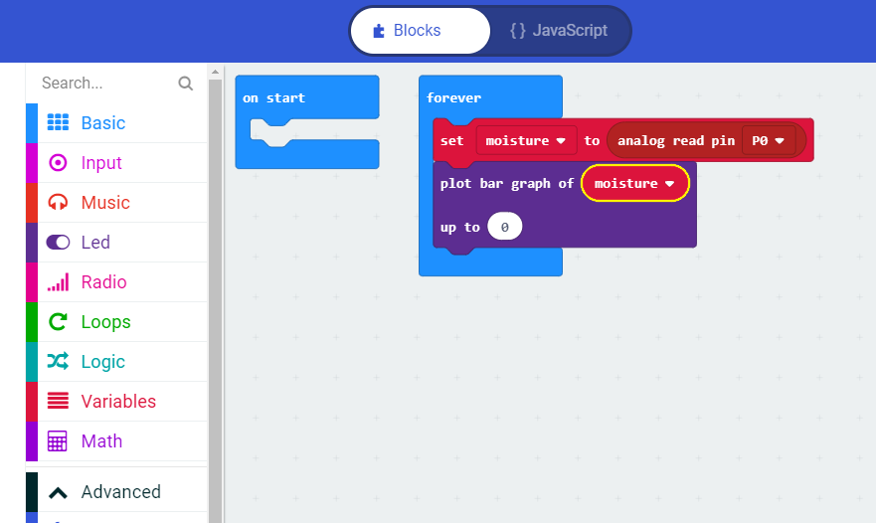Click the toolbox Search input field
Image resolution: width=876 pixels, height=523 pixels.
(x=104, y=84)
